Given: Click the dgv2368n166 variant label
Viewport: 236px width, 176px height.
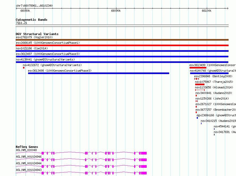Looking at the screenshot, I should [216, 115].
